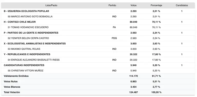This screenshot has width=197, height=97.
Task: Click bold vote count 20.322
Action: coord(133,54)
